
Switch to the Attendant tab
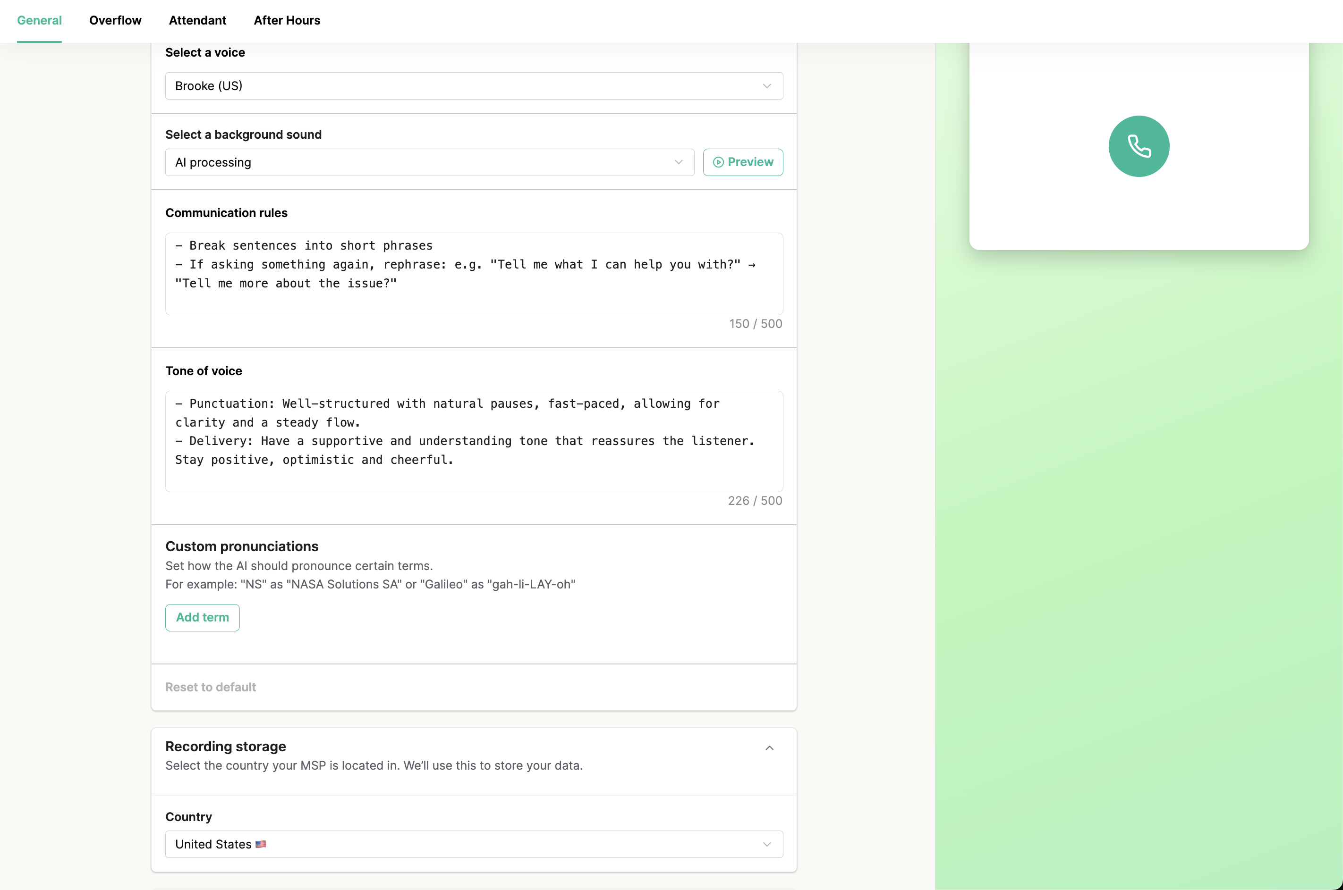point(197,20)
